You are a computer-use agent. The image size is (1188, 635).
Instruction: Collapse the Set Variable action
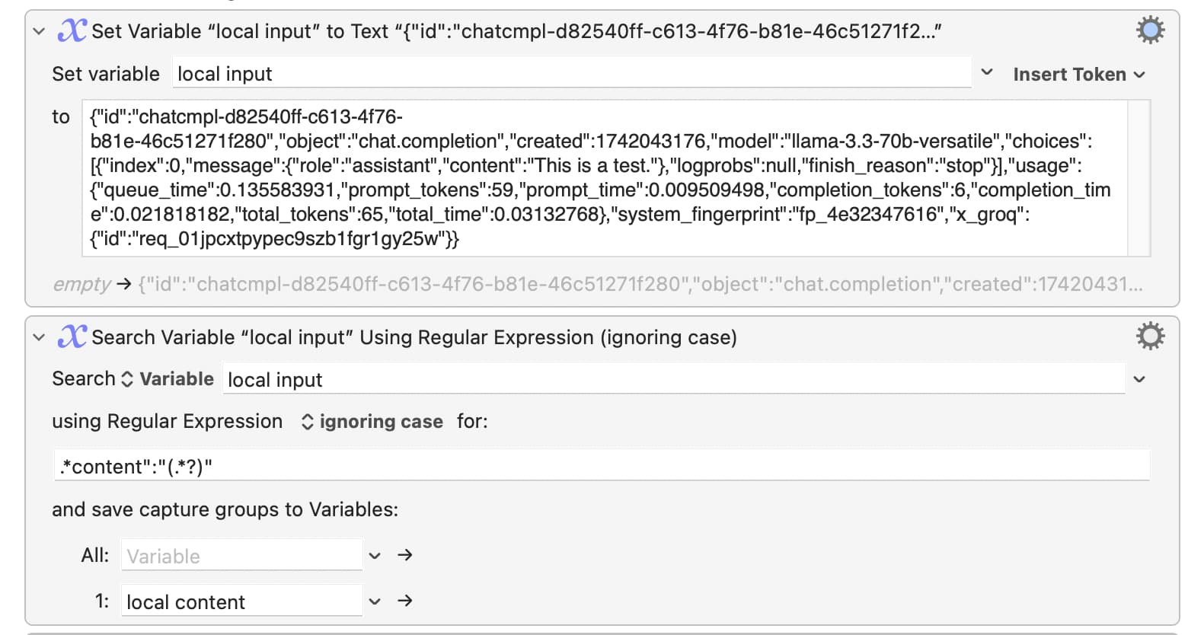tap(39, 31)
